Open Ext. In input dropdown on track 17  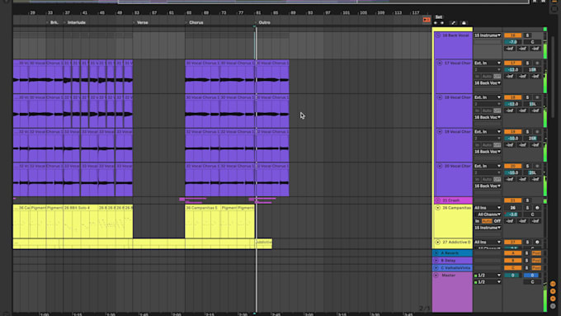coord(488,63)
